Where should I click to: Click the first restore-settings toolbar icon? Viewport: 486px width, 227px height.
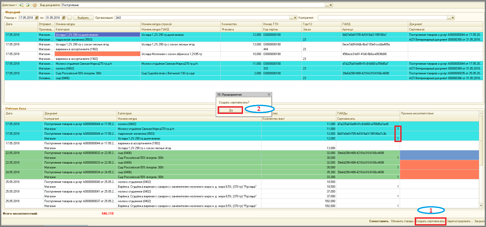pos(22,5)
